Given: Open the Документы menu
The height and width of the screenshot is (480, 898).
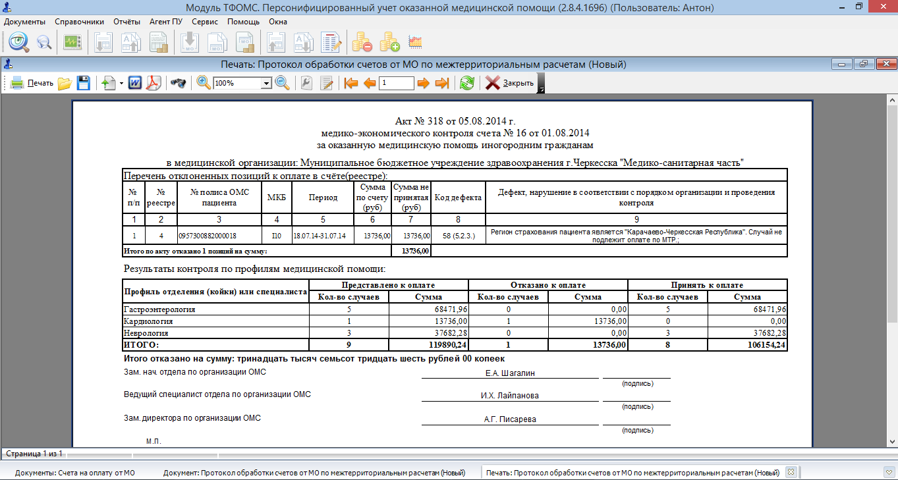Looking at the screenshot, I should tap(25, 22).
